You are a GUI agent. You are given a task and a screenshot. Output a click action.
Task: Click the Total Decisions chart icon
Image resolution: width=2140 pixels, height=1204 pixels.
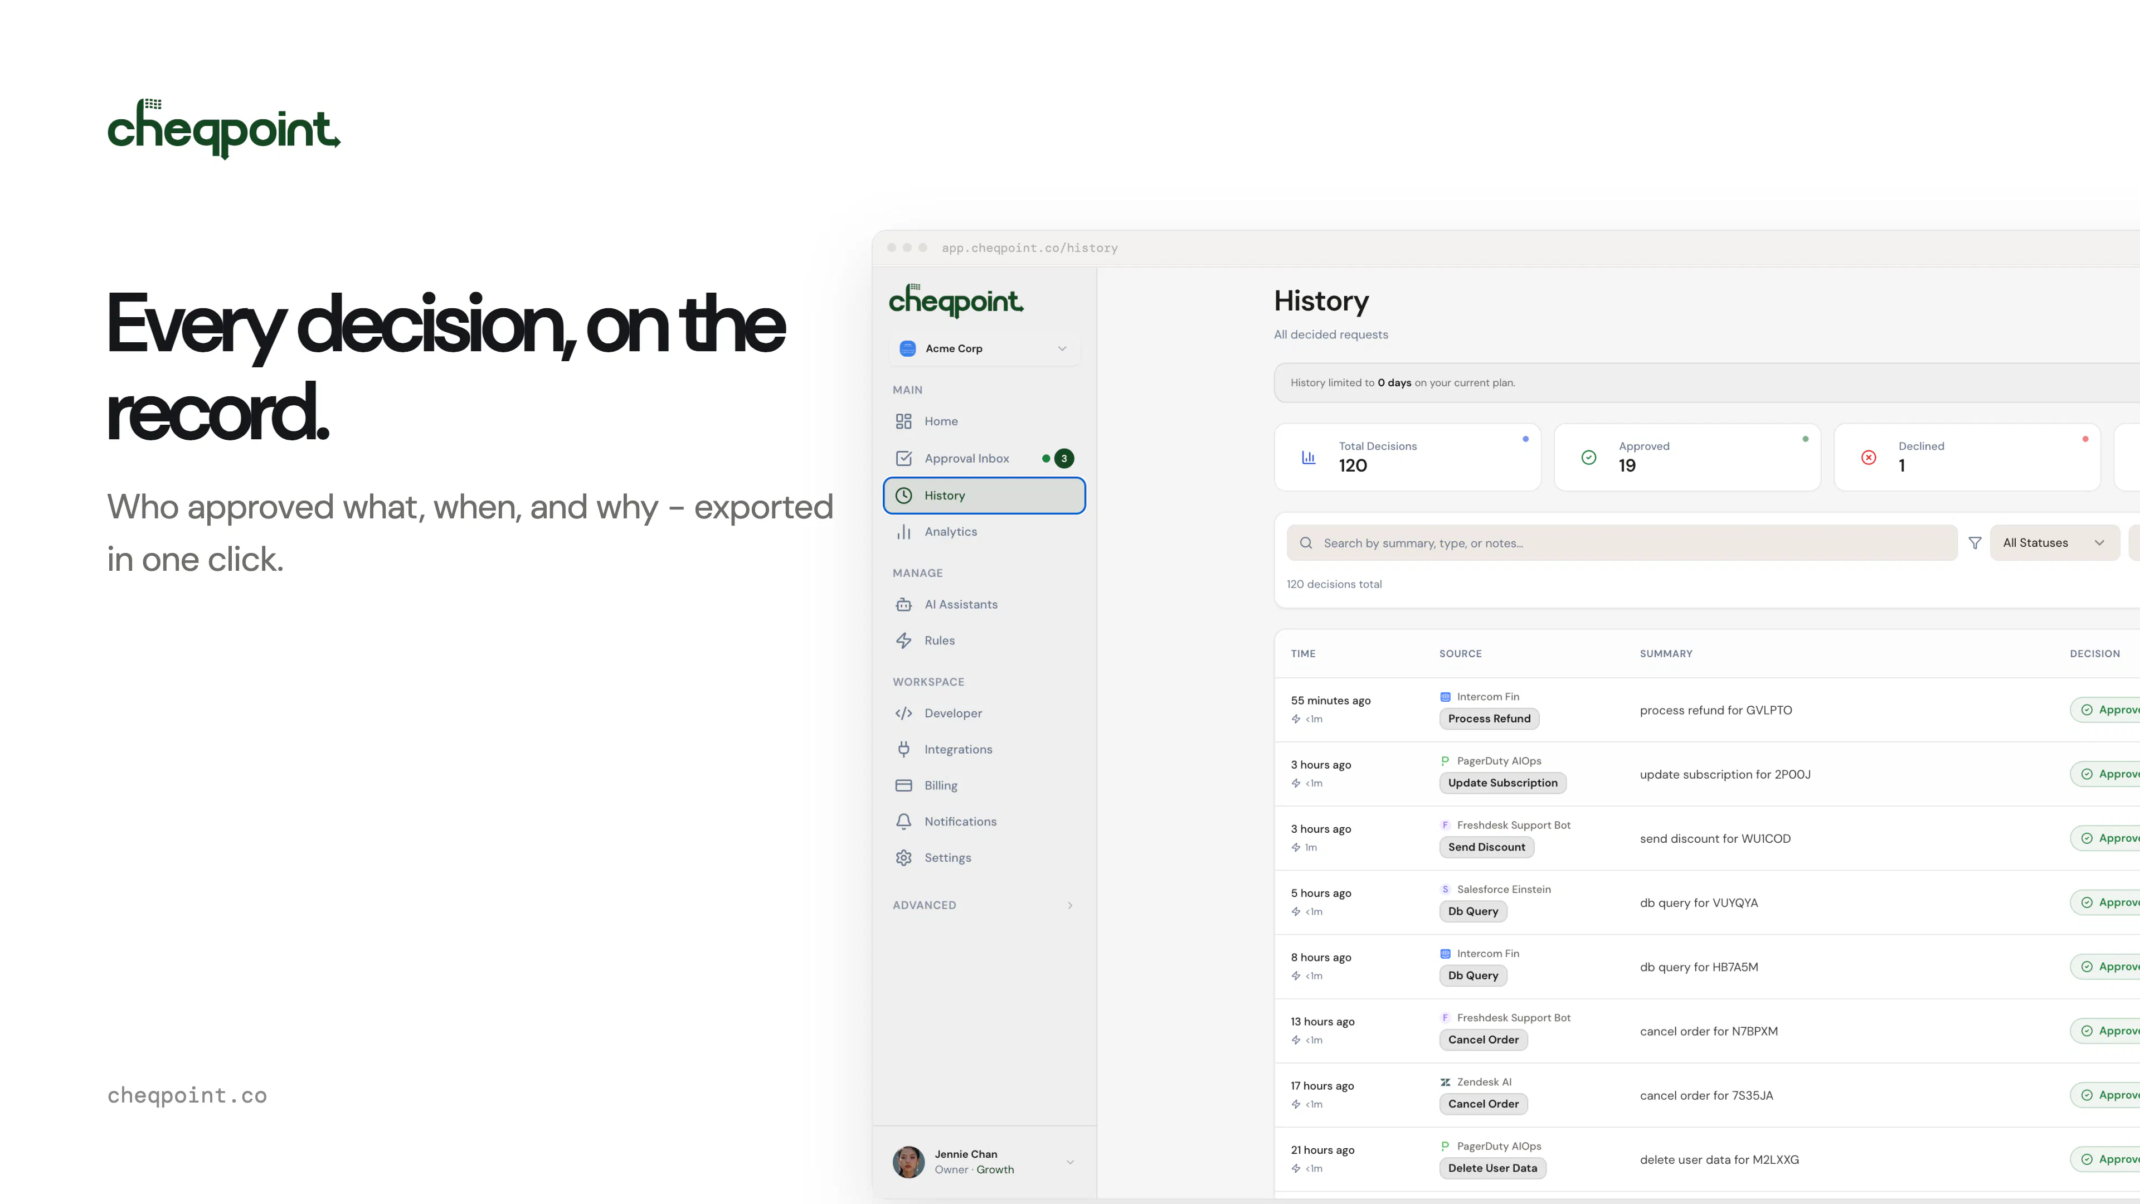[1309, 457]
